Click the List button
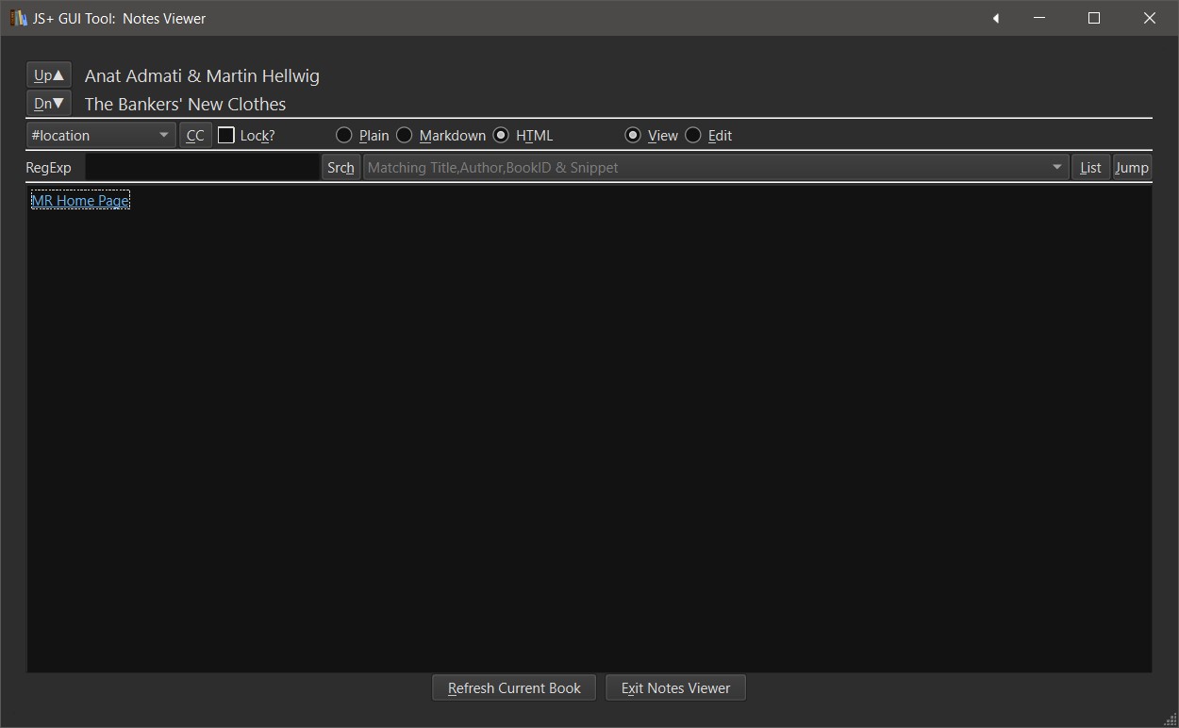 [1090, 167]
